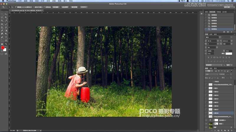
Task: Click the 实际像素 (Actual Pixels) button
Action: (56, 7)
